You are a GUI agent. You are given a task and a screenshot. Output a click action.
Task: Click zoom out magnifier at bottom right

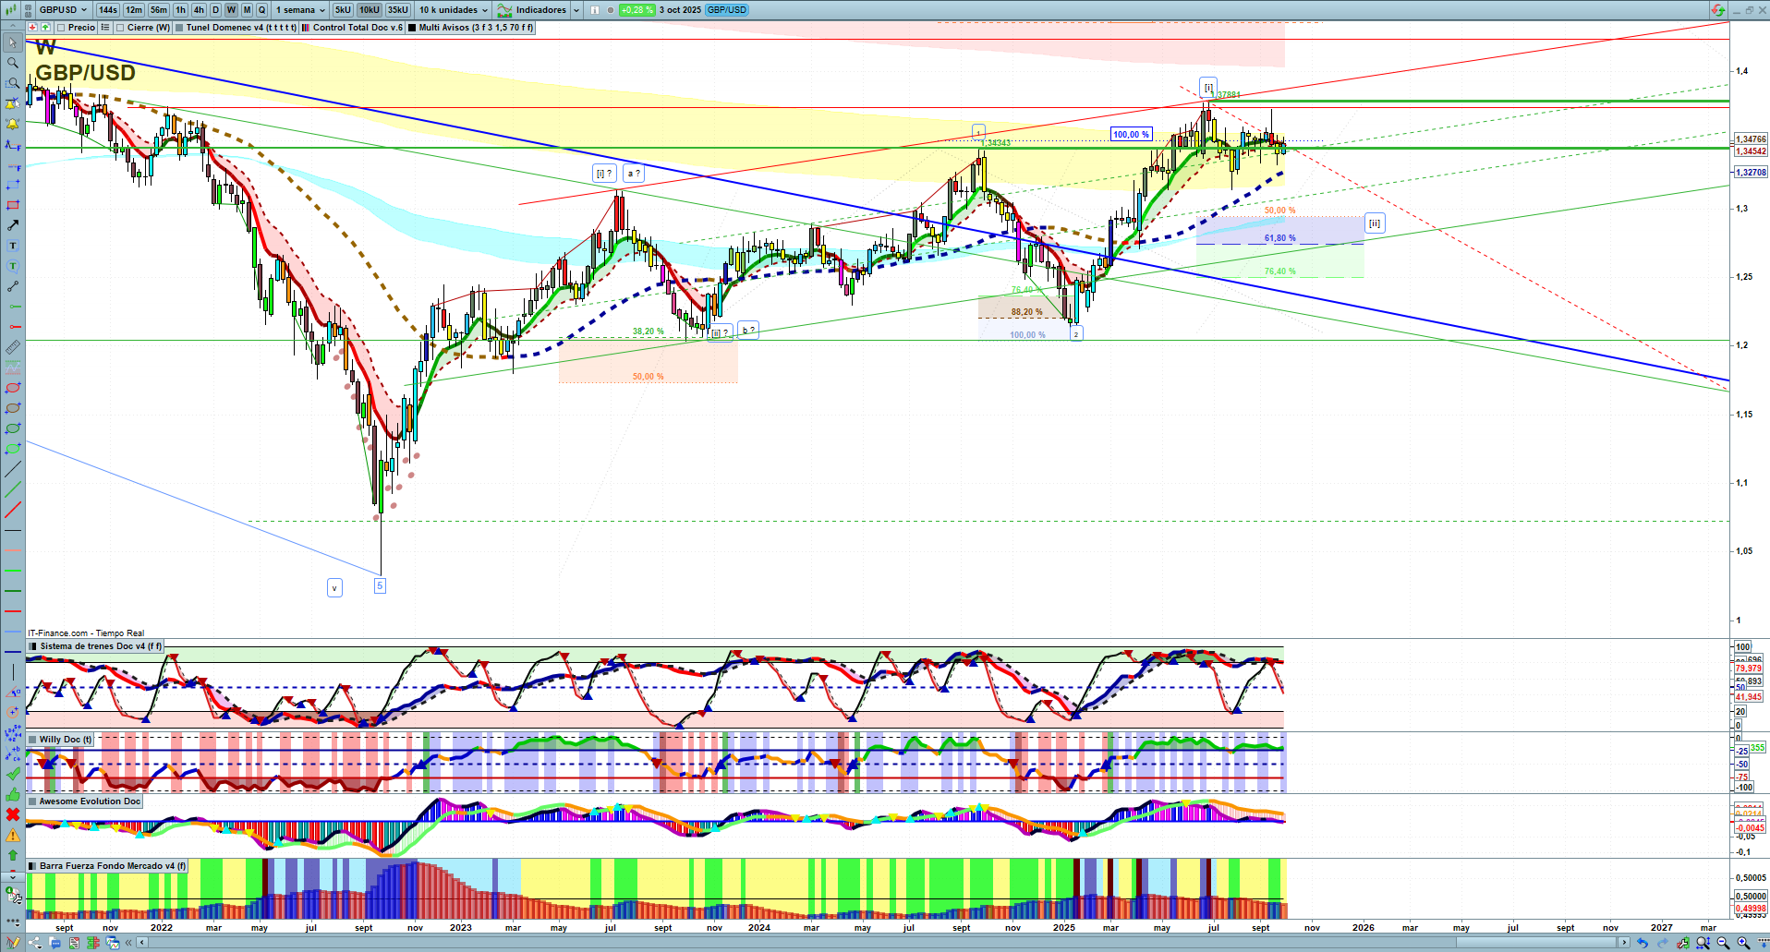point(1723,943)
